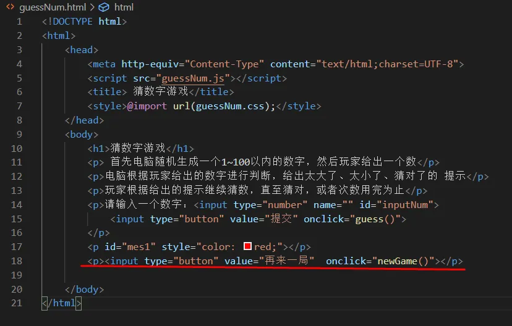Click the 猜数字游戏 text inside title tag
512x326 pixels.
coord(161,92)
